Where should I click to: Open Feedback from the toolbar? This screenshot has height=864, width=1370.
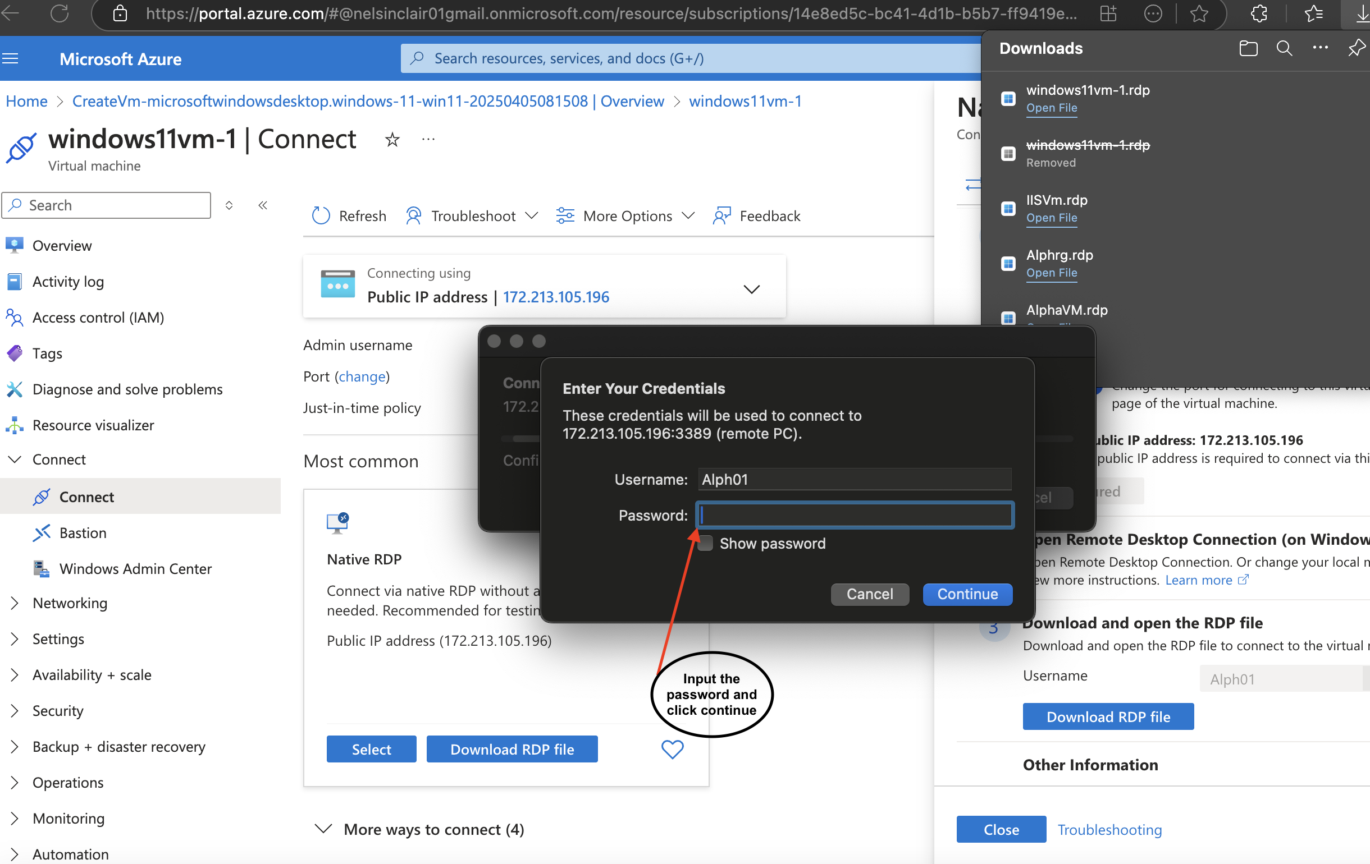756,216
